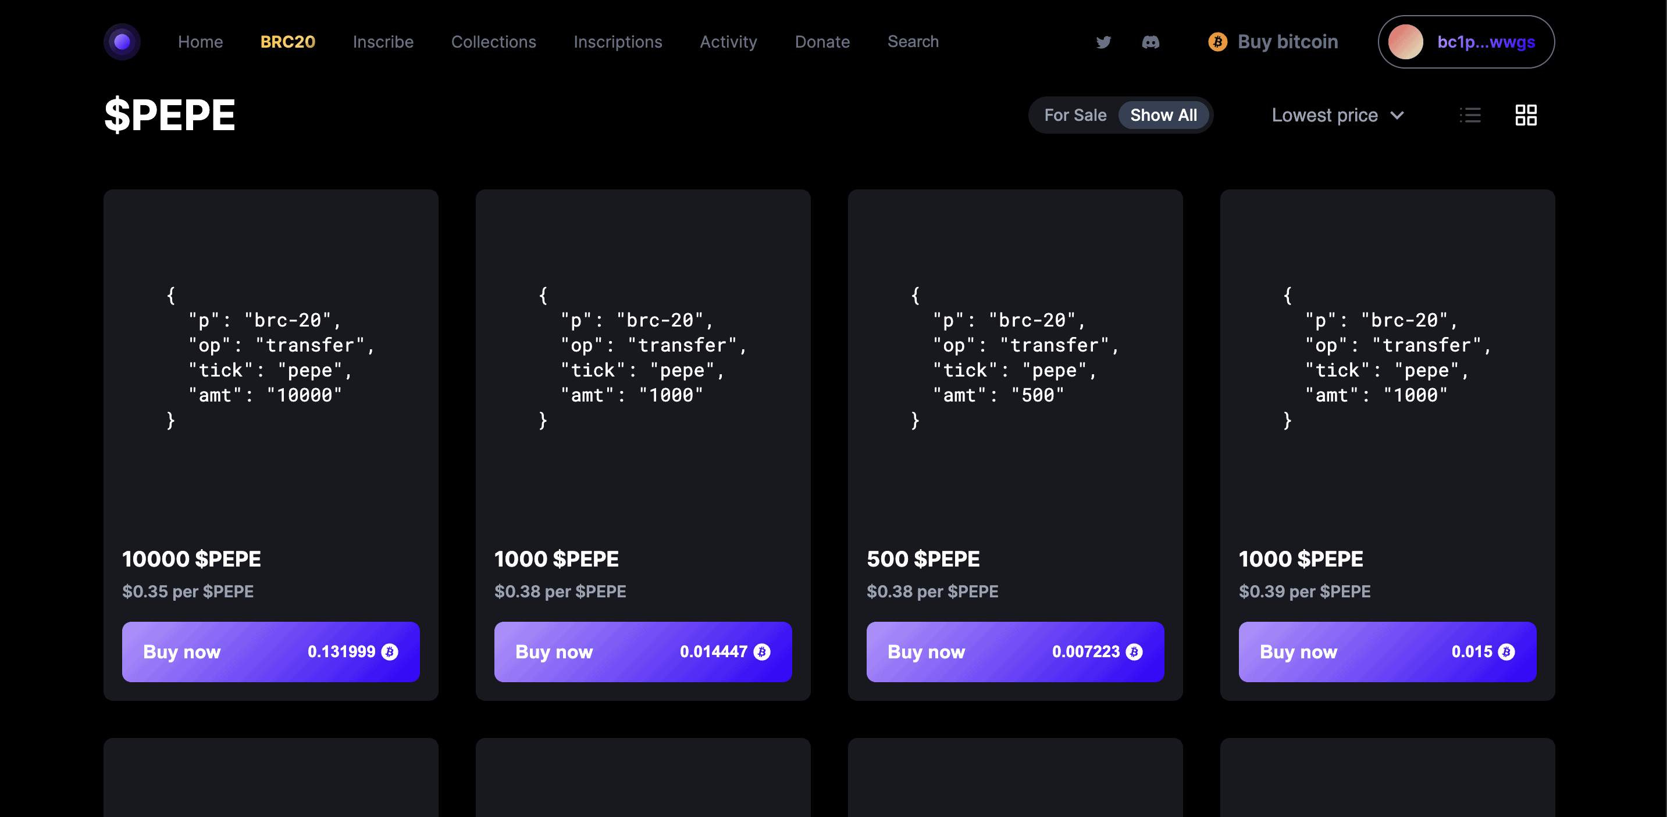The height and width of the screenshot is (817, 1667).
Task: Click bitcoin symbol on 0.131999 buy button
Action: pyautogui.click(x=390, y=651)
